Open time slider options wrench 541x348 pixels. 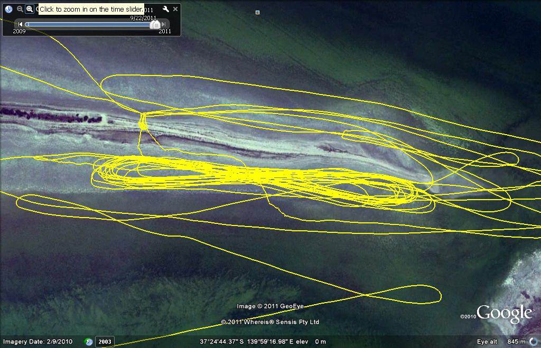click(x=165, y=9)
